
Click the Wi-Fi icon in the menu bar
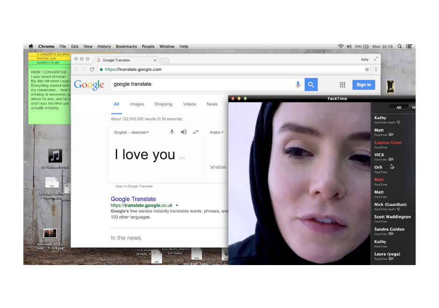(x=341, y=46)
